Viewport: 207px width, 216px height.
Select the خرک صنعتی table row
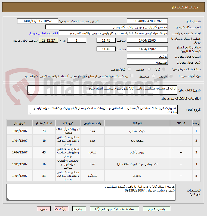pos(103,131)
